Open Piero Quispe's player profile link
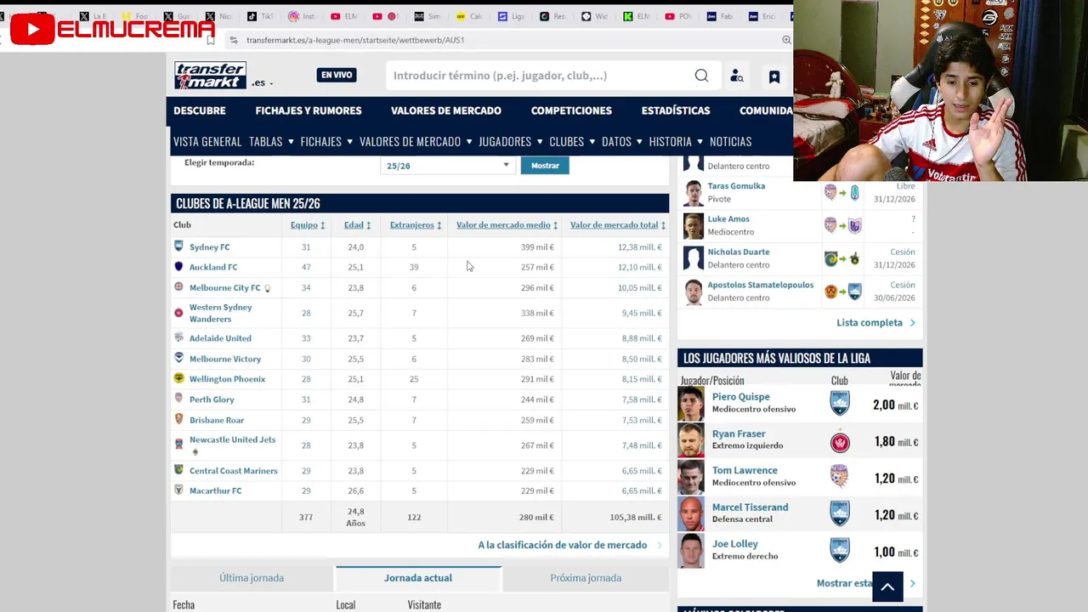The image size is (1088, 612). click(741, 397)
